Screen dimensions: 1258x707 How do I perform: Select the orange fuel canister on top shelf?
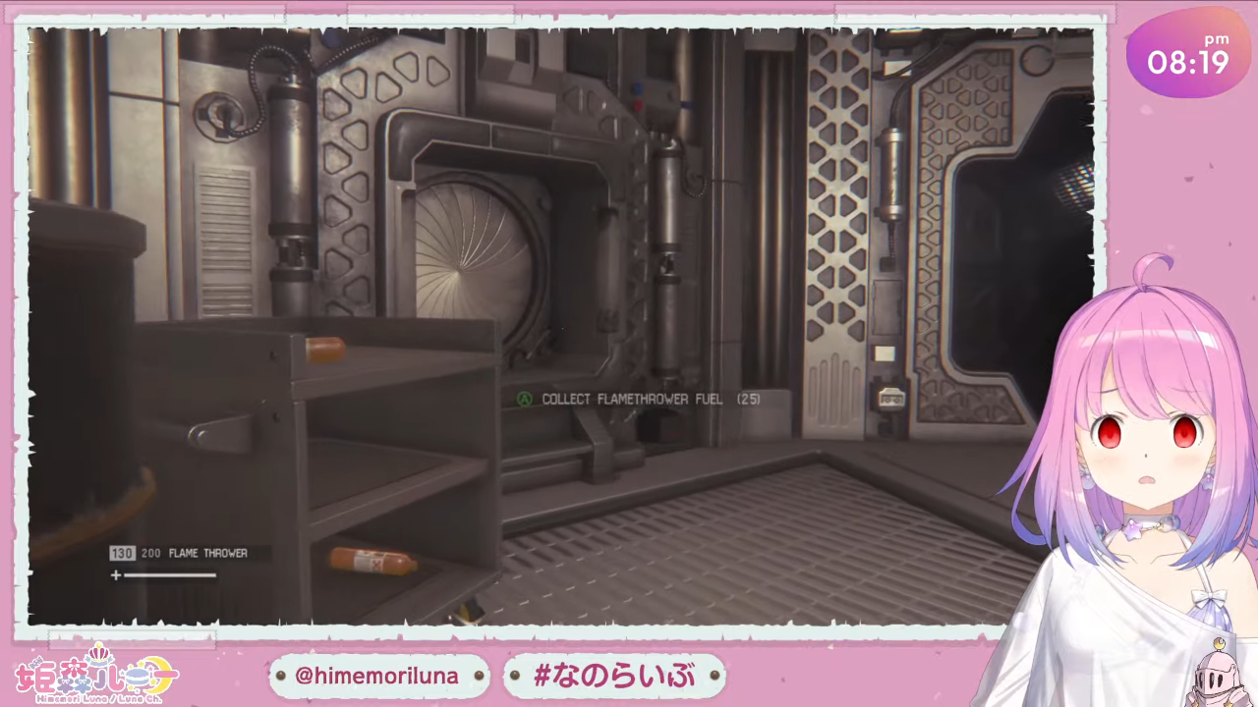click(x=324, y=348)
